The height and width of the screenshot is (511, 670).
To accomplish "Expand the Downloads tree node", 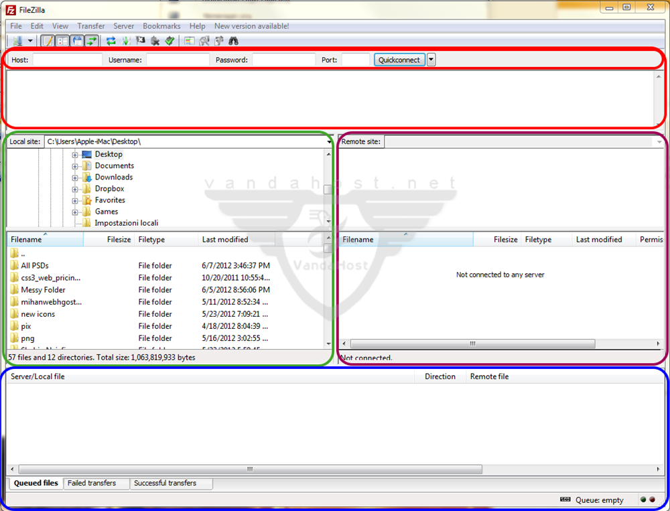I will point(75,177).
